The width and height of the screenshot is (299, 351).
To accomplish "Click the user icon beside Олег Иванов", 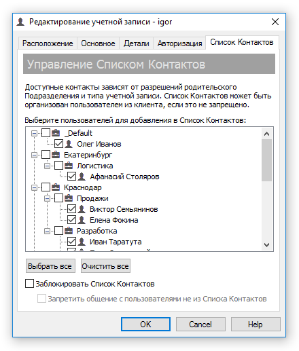I will pyautogui.click(x=69, y=144).
